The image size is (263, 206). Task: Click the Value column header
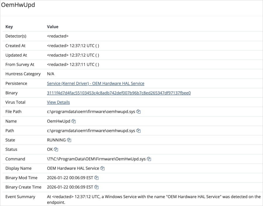[x=53, y=27]
